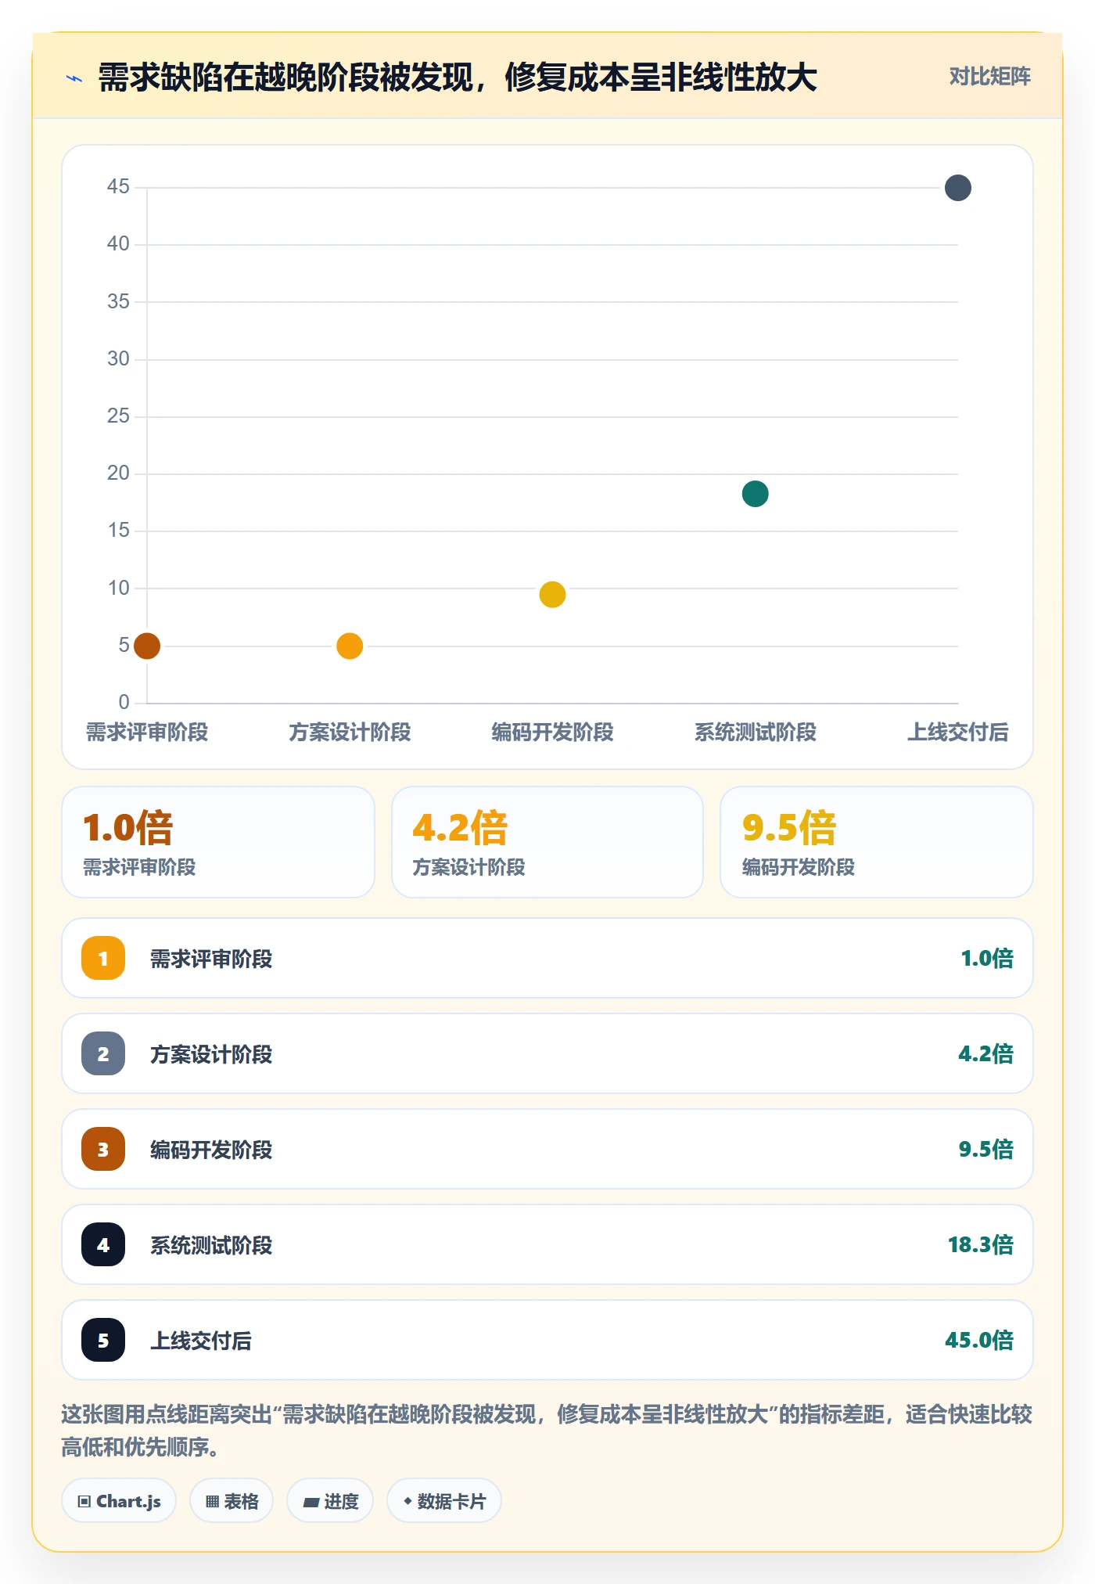1095x1584 pixels.
Task: Click the y-axis tick label 20
Action: point(118,473)
